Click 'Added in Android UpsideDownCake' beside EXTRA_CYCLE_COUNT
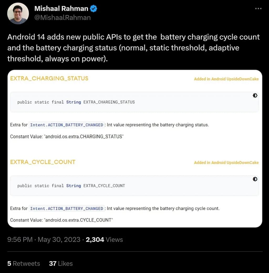The image size is (269, 273). click(226, 163)
